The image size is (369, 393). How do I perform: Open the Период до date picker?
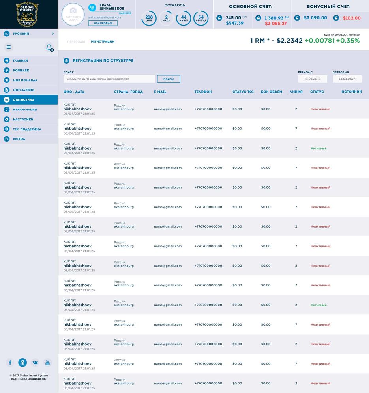(x=347, y=79)
